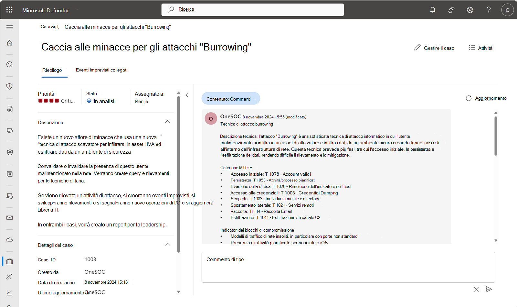Go to the Home icon in sidebar
The width and height of the screenshot is (517, 307).
(9, 43)
